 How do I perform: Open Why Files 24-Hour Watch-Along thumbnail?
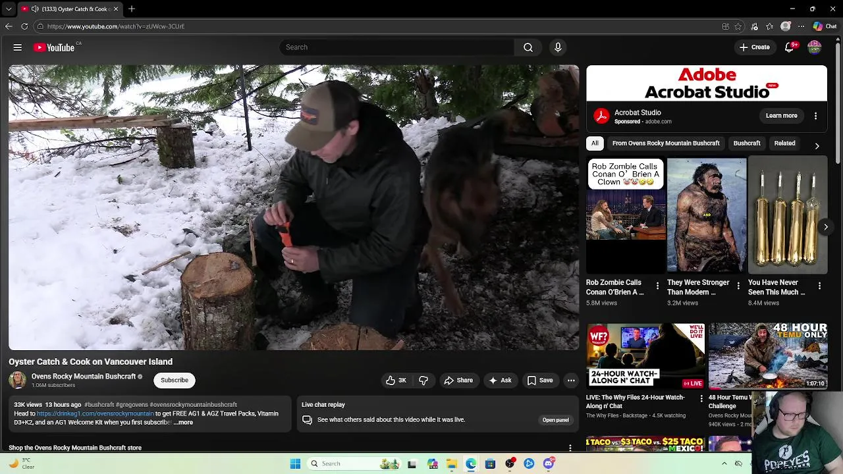pyautogui.click(x=645, y=355)
